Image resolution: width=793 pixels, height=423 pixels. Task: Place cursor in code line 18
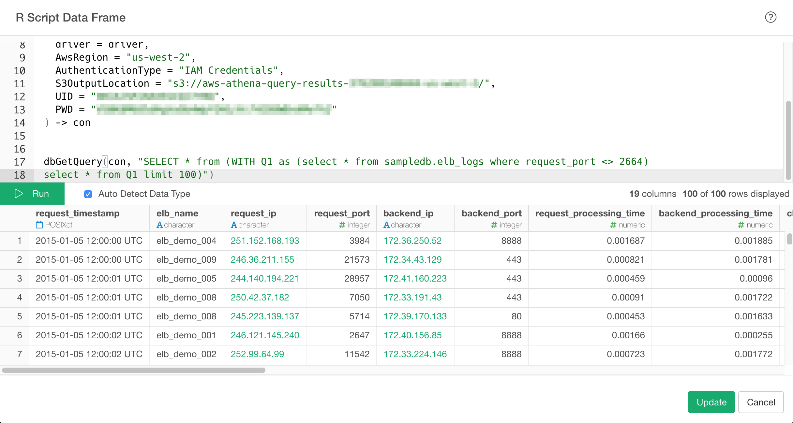click(408, 175)
